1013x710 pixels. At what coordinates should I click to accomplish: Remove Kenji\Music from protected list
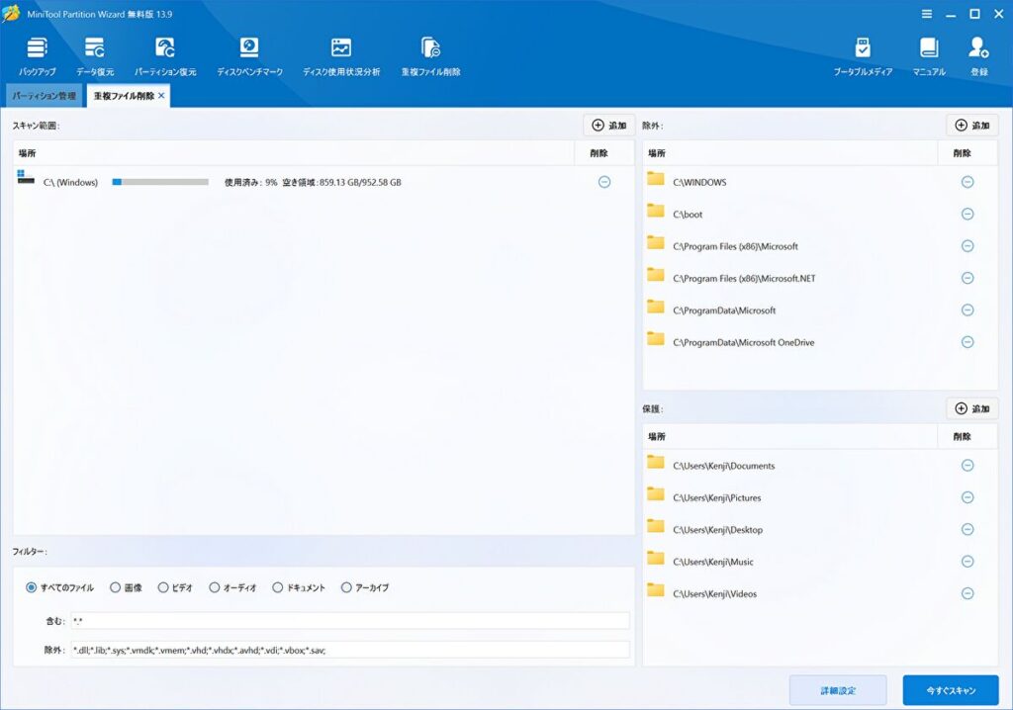[967, 562]
